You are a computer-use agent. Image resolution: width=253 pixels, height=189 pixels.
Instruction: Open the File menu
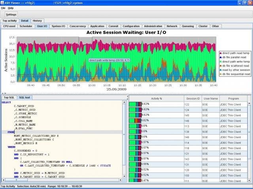point(3,8)
